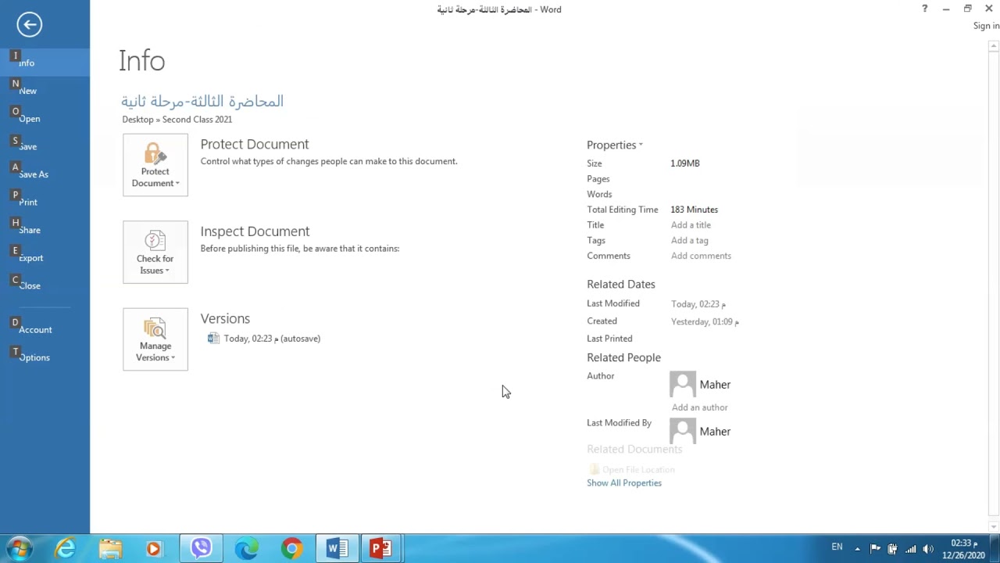
Task: Open the Today 02:23 autosave version
Action: pyautogui.click(x=272, y=339)
